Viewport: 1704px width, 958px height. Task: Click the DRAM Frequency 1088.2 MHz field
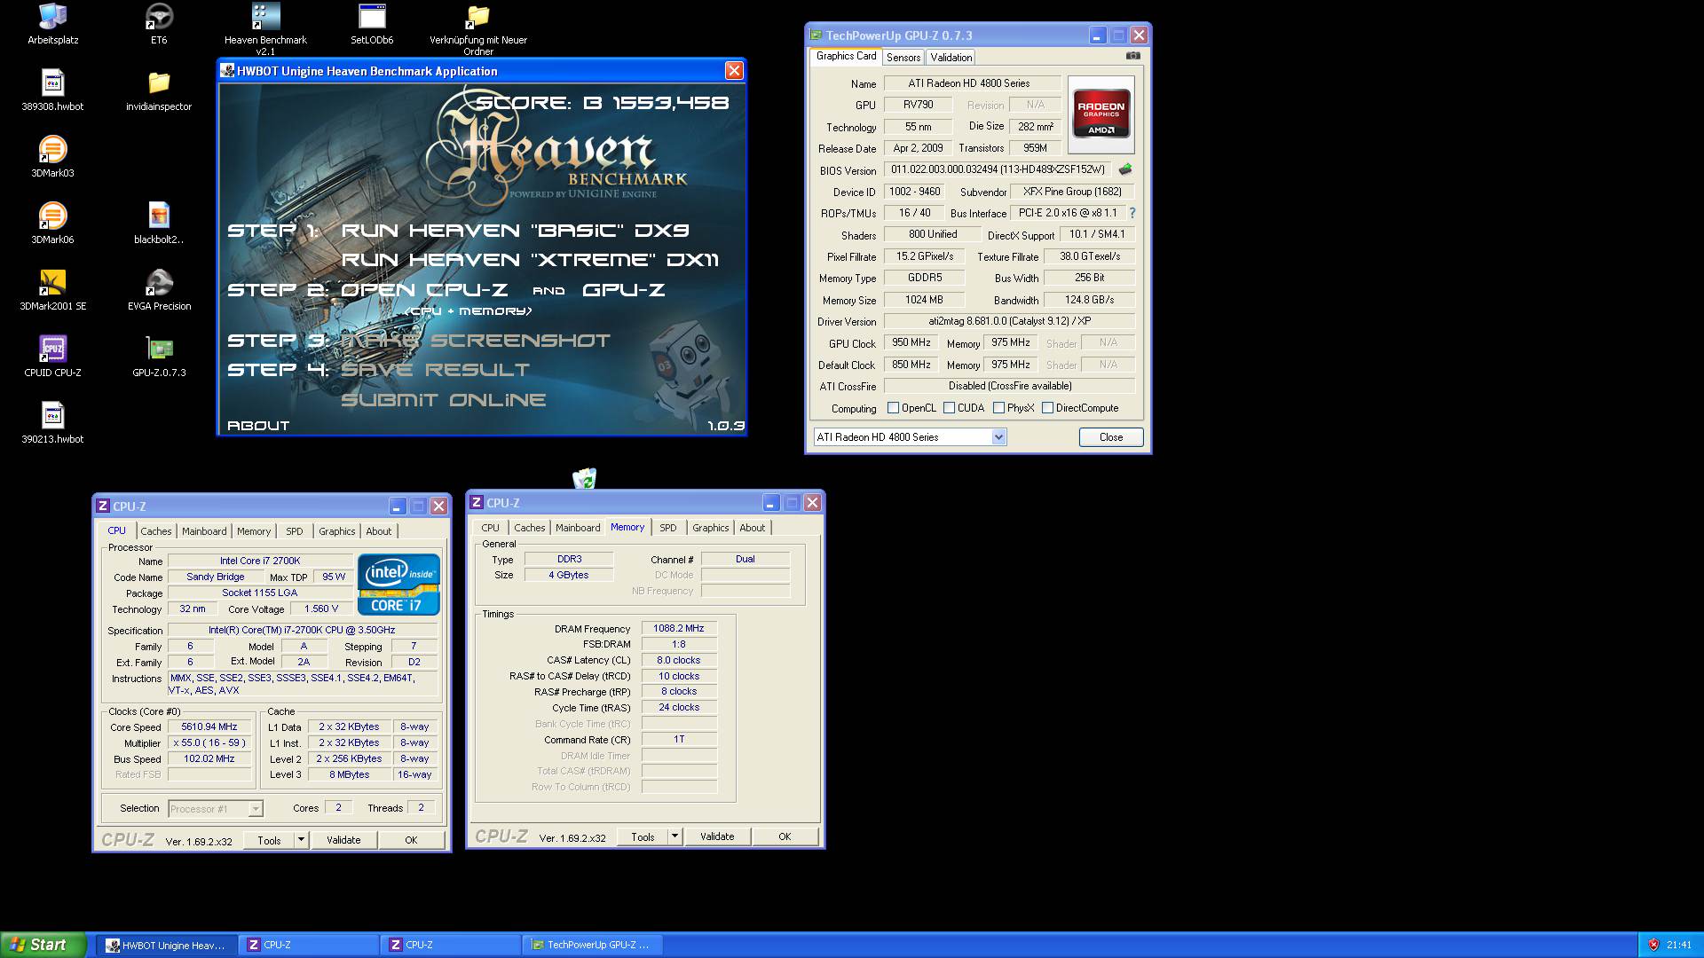679,628
